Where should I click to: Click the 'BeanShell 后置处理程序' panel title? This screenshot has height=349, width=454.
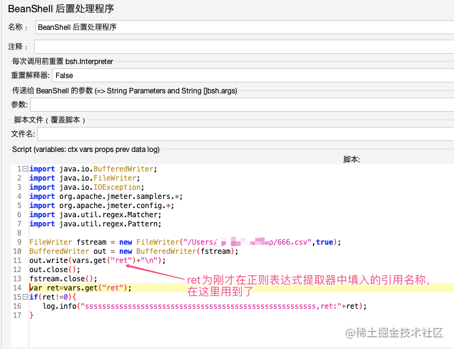[61, 9]
